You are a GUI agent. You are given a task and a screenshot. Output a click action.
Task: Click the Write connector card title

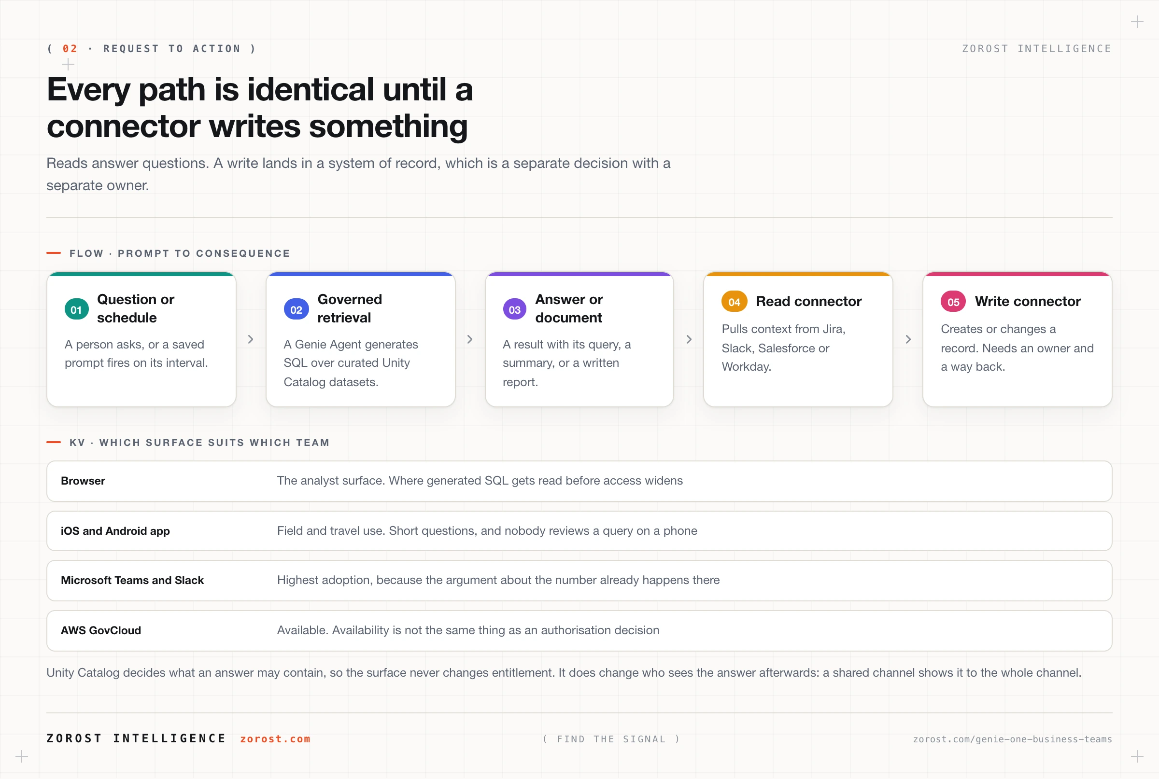click(x=1027, y=301)
